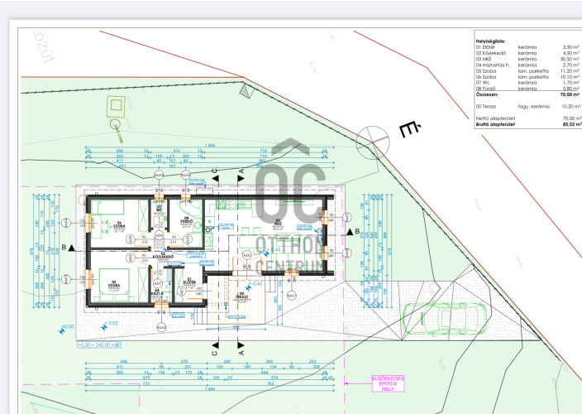Click the green square symbol in garden
582x414 pixels.
(116, 106)
